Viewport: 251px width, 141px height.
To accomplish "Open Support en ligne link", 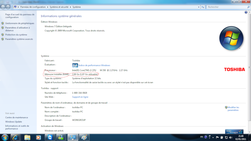I will pos(80,97).
